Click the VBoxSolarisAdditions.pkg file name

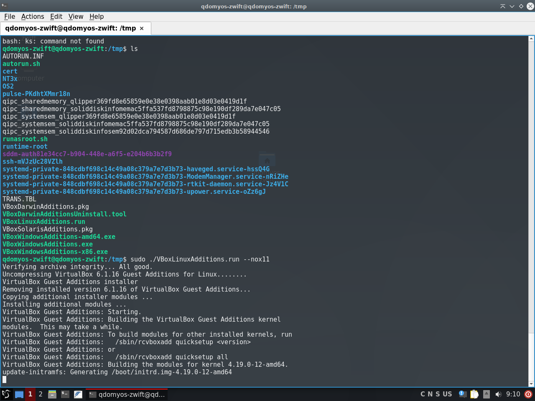tap(48, 229)
